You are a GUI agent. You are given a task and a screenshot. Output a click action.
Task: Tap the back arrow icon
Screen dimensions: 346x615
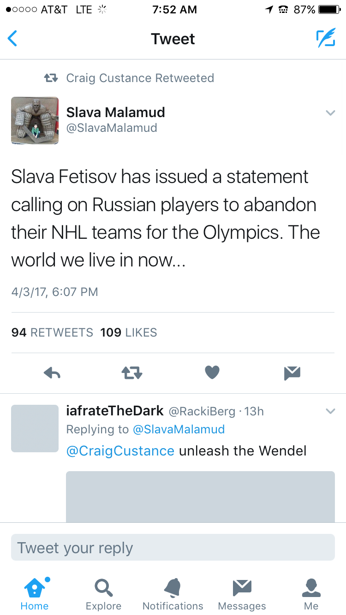pyautogui.click(x=13, y=39)
